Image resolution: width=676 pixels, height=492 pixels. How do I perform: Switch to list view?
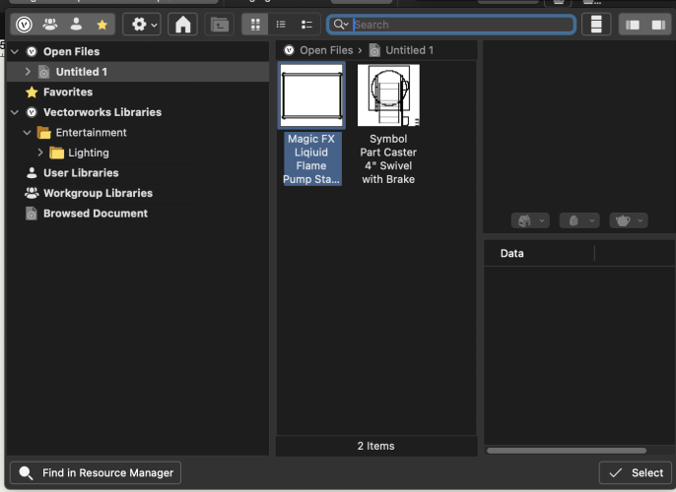point(281,24)
